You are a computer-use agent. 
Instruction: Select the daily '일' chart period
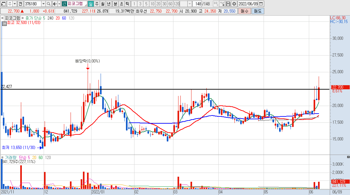coord(91,4)
